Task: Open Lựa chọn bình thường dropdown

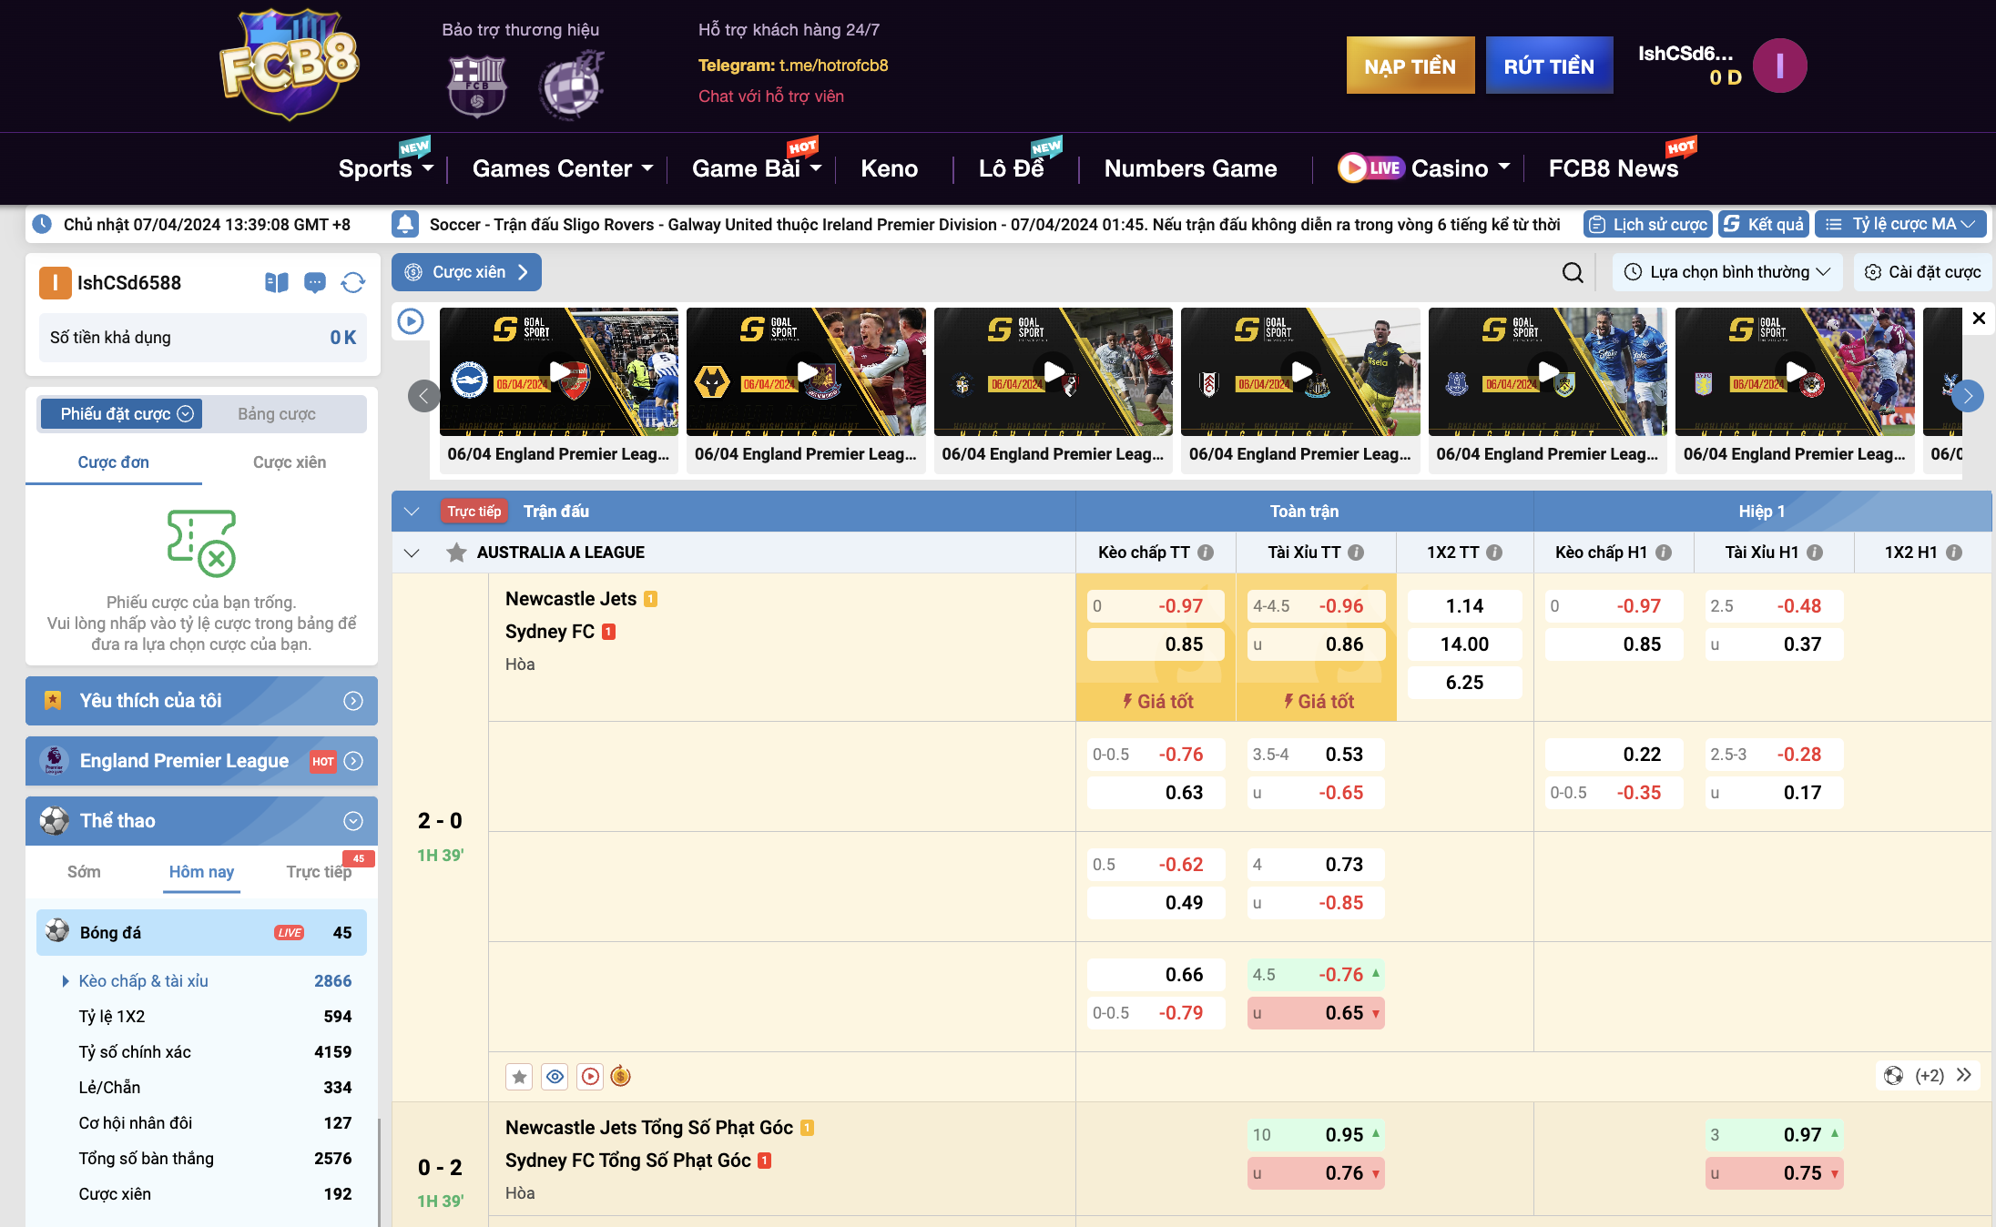Action: pos(1727,272)
